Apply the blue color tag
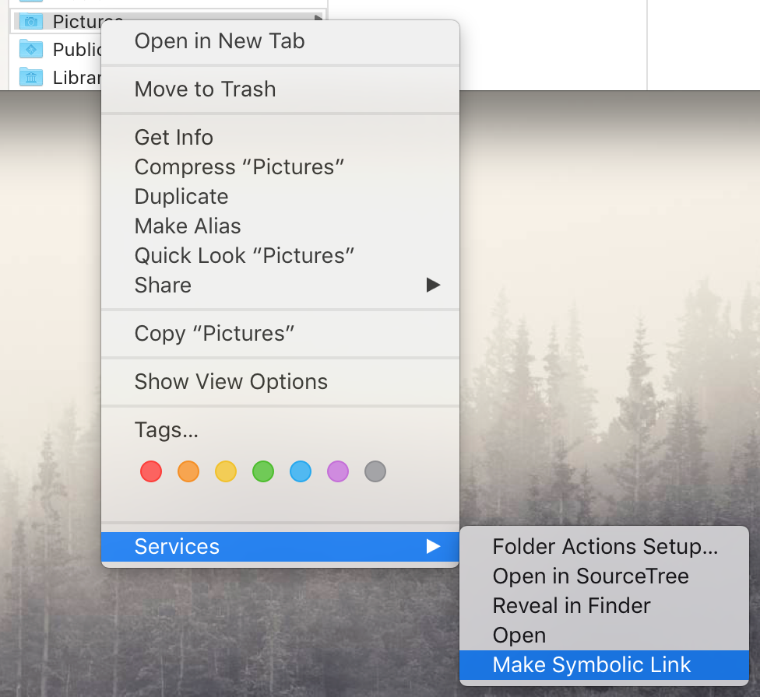 pos(301,471)
